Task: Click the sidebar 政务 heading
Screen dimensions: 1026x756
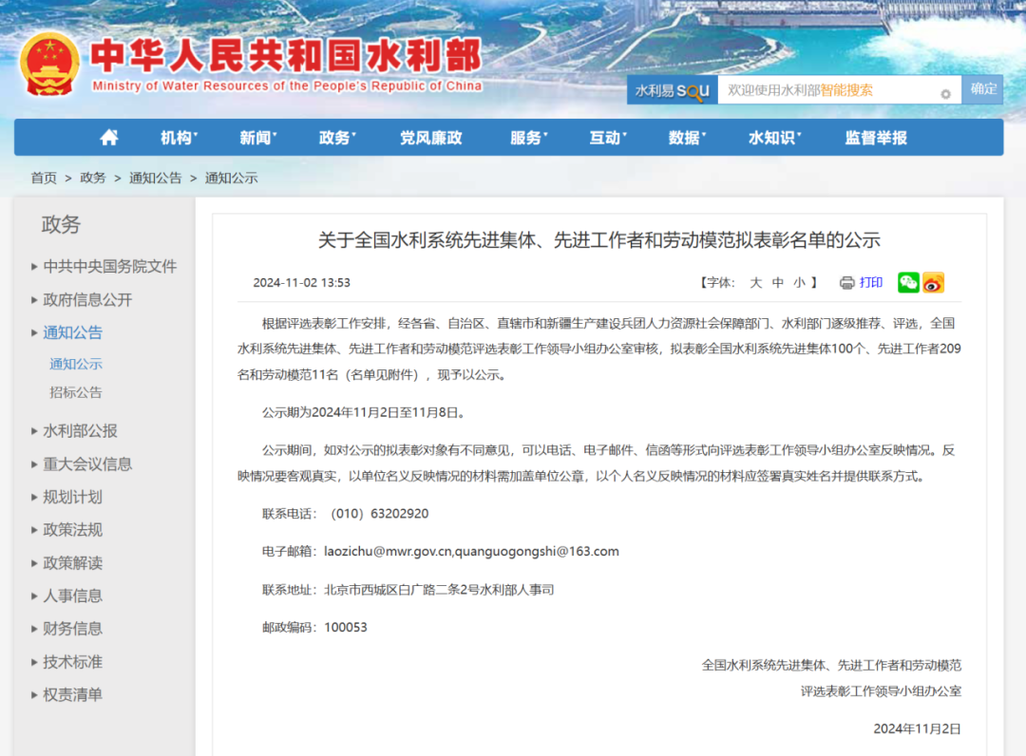Action: 61,224
